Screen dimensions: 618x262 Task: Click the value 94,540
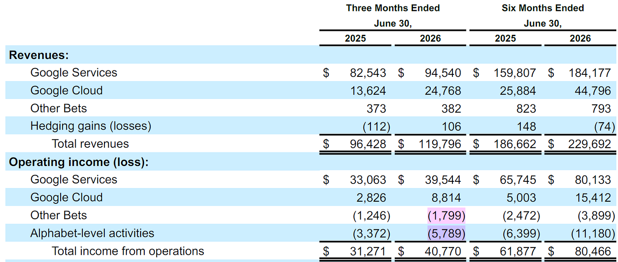(x=443, y=73)
